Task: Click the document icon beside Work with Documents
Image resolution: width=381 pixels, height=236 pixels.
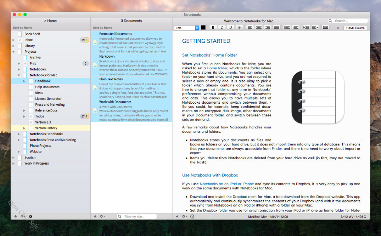Action: (x=95, y=111)
